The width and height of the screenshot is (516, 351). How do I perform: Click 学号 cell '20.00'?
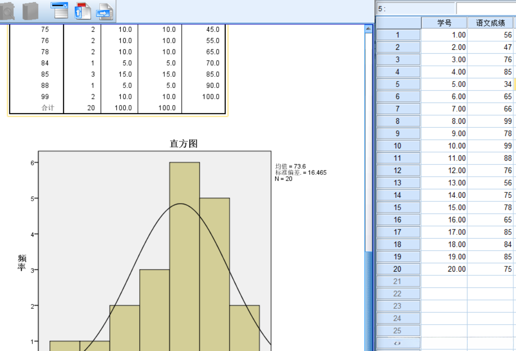point(444,269)
